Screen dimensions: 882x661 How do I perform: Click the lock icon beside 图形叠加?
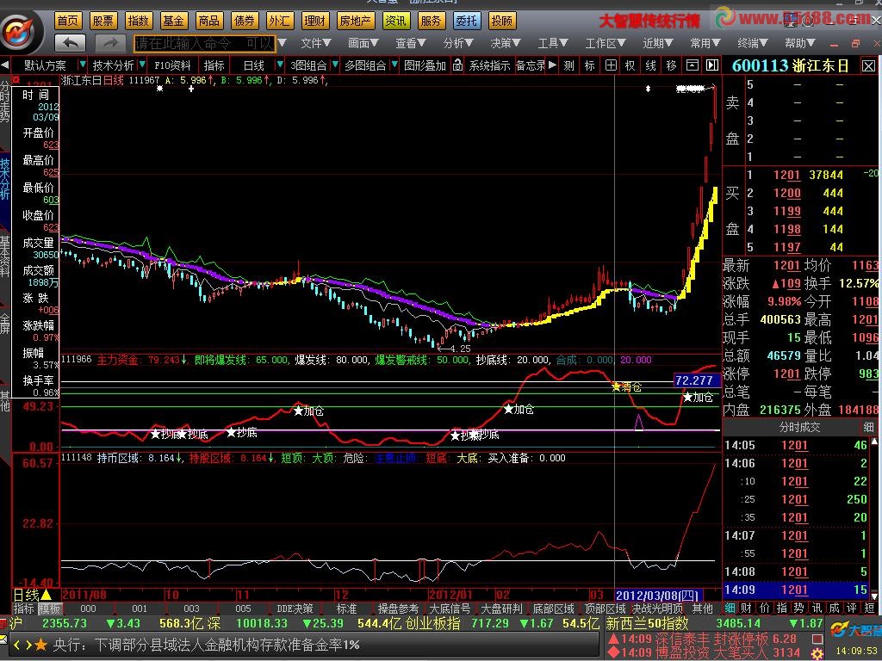pyautogui.click(x=457, y=65)
